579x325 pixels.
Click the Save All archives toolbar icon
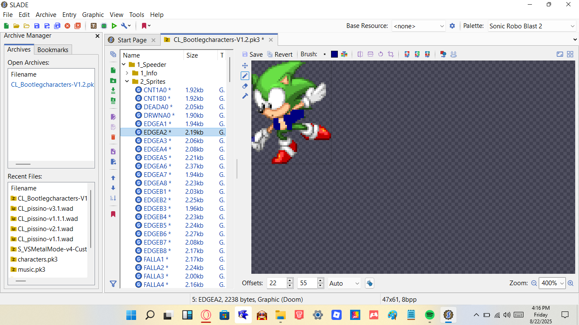pyautogui.click(x=57, y=26)
